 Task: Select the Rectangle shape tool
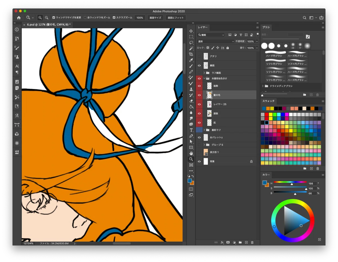tap(191, 147)
